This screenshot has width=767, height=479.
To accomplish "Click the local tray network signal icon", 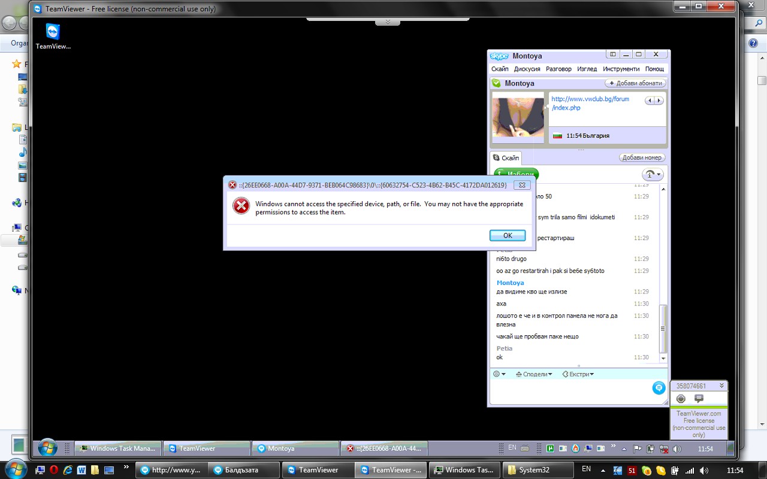I will coord(690,471).
